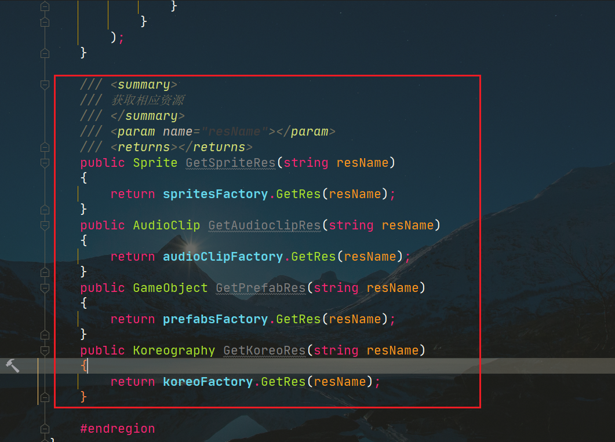Click the hammer quick-action icon in gutter
615x442 pixels.
coord(13,365)
